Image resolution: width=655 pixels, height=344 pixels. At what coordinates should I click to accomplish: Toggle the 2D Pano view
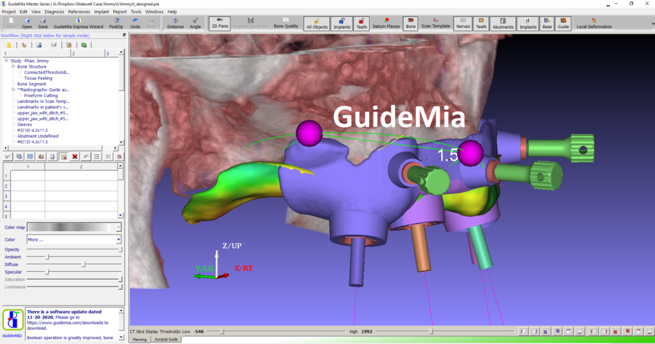pyautogui.click(x=220, y=24)
